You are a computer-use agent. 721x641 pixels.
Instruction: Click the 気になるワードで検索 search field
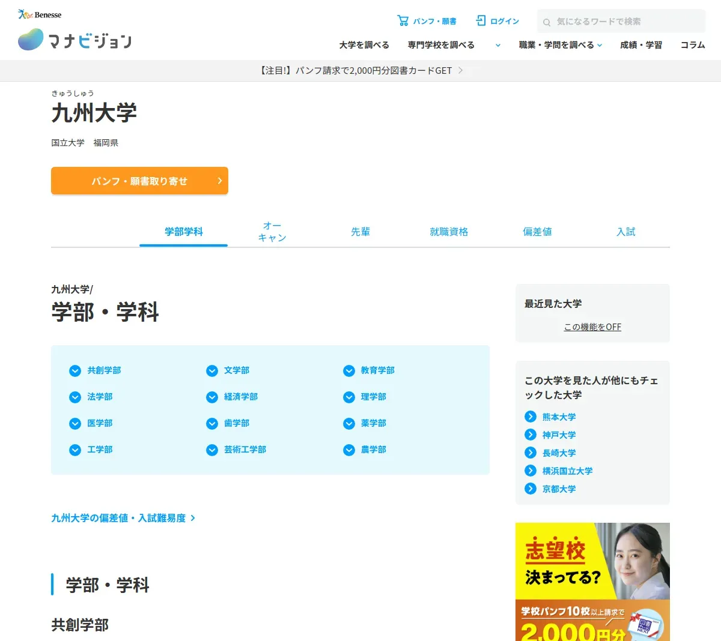pyautogui.click(x=621, y=21)
